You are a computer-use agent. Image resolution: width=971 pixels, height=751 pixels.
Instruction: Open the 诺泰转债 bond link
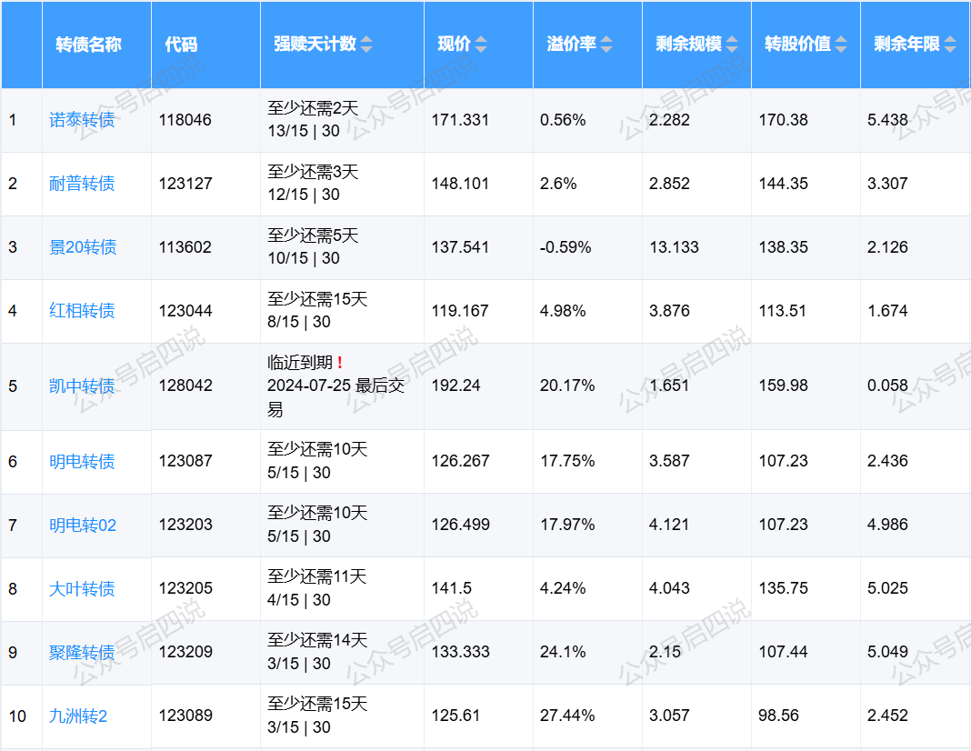pos(82,120)
